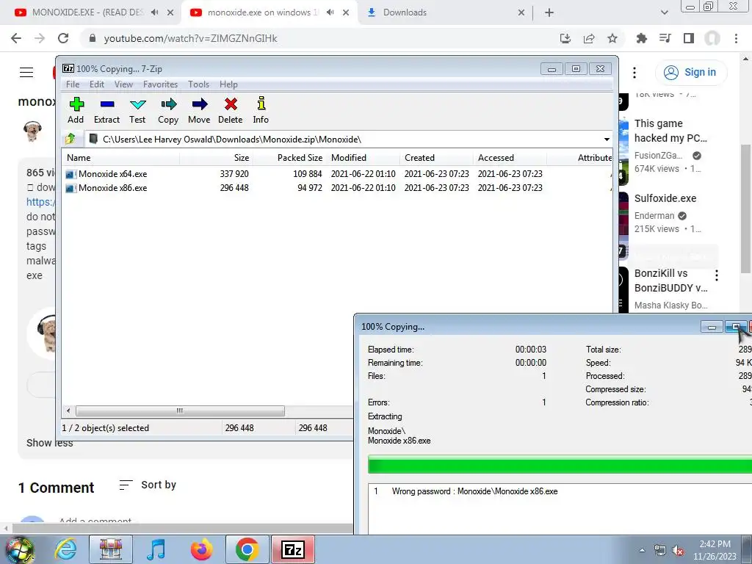This screenshot has width=752, height=564.
Task: Sort by the Size column header
Action: [217, 158]
